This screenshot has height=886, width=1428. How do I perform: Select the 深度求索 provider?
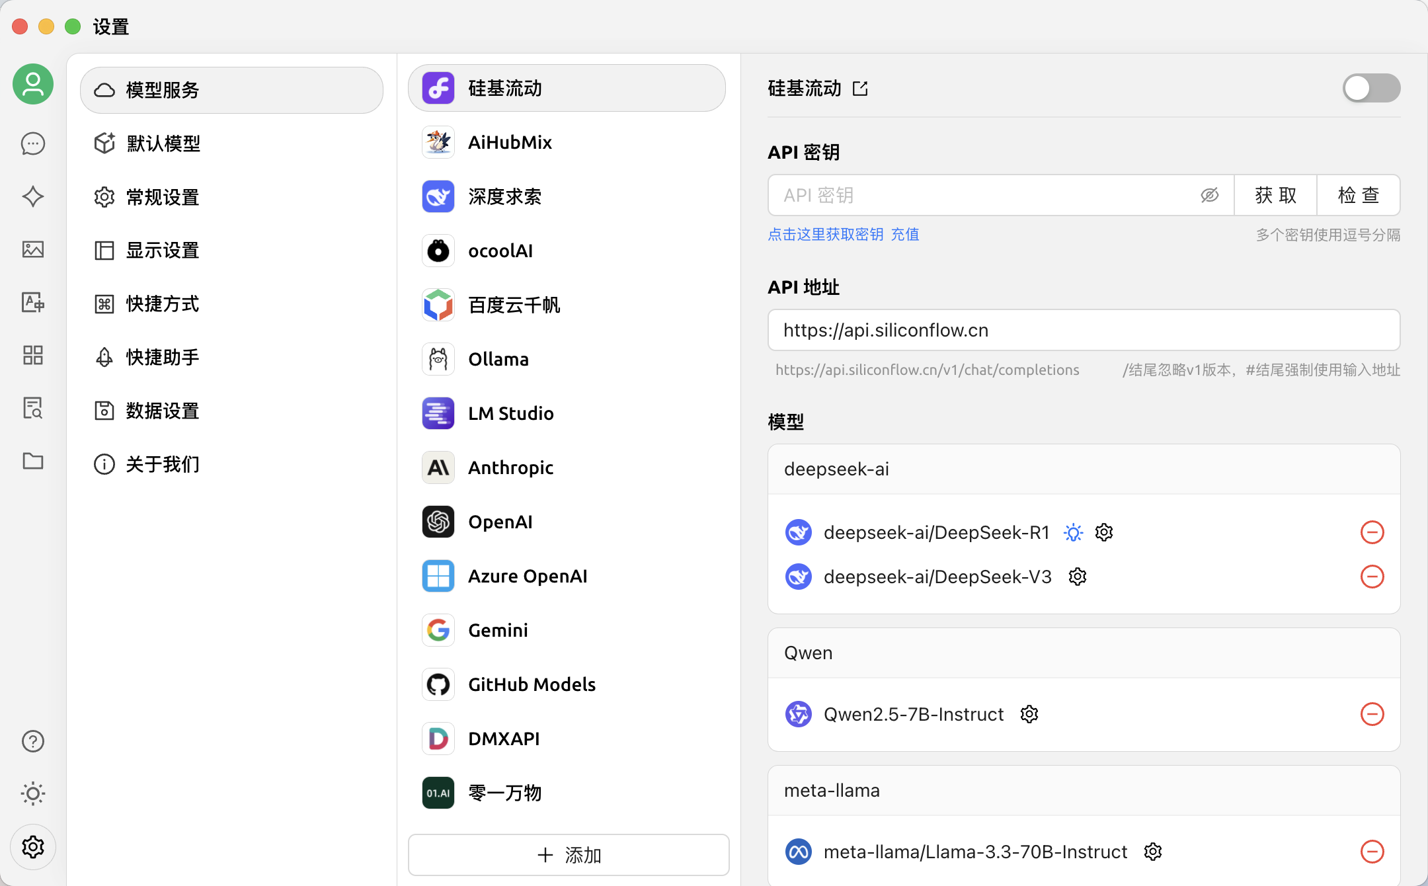point(567,196)
